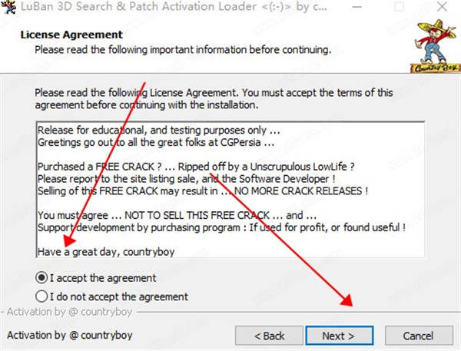Continue with the 'Next >' button

click(x=340, y=336)
